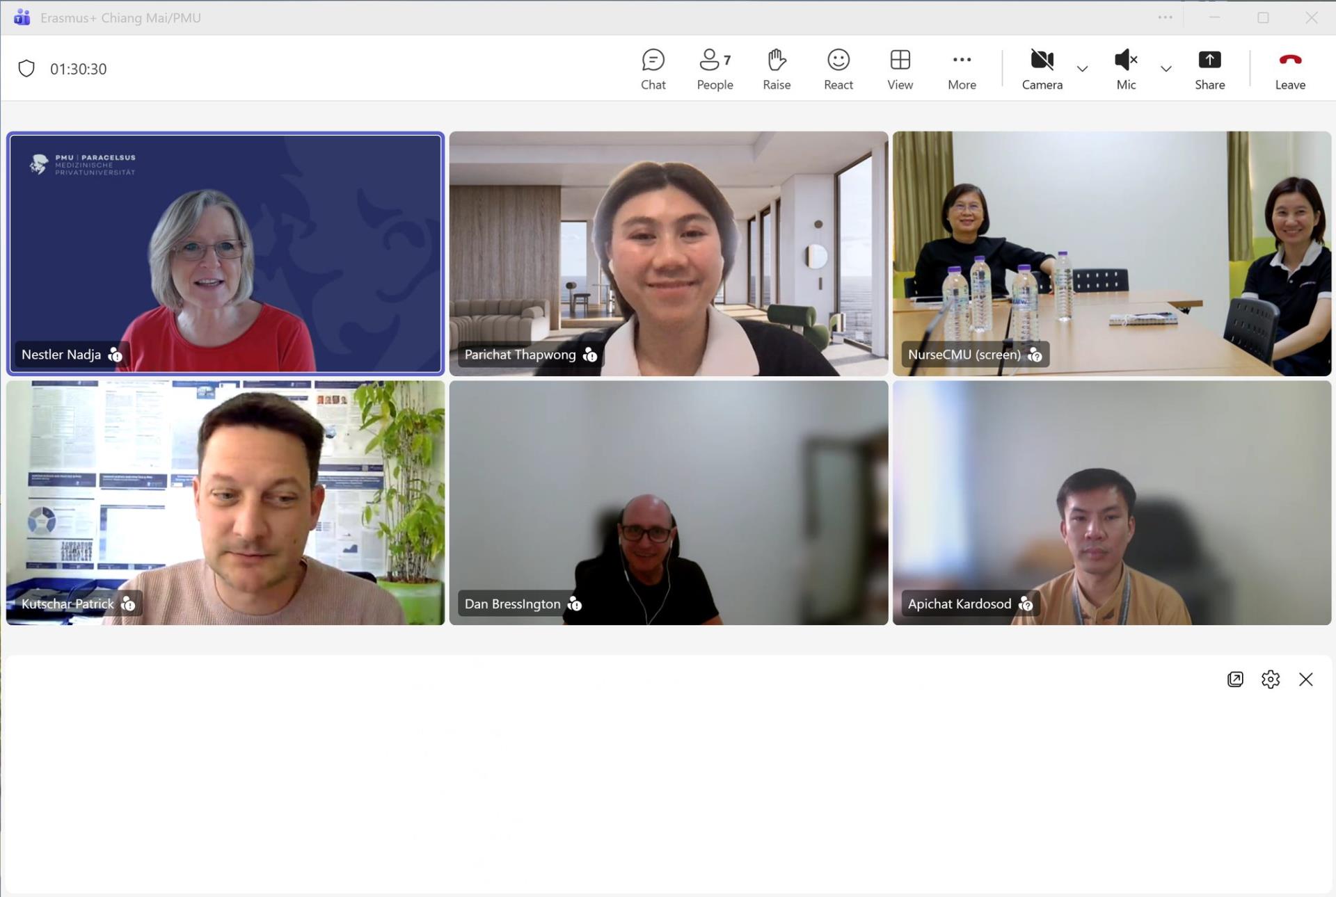
Task: Select Dan Bressington's video tile
Action: pos(668,502)
